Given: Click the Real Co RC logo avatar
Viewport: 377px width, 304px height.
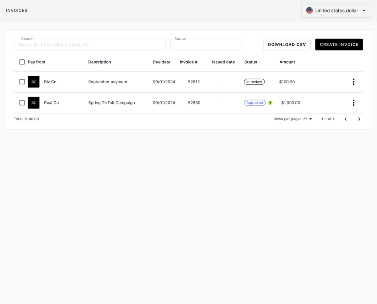Looking at the screenshot, I should (34, 103).
